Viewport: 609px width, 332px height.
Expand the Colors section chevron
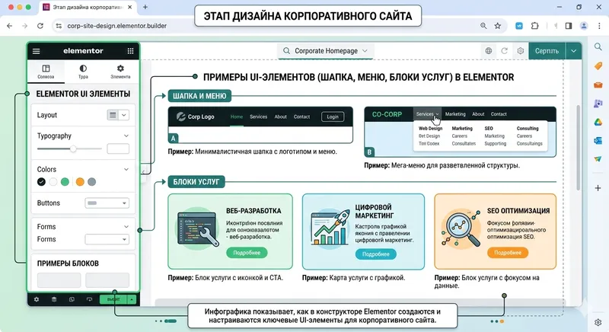coord(126,169)
